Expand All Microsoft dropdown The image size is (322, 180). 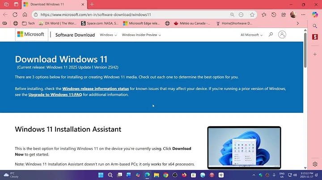pos(251,35)
